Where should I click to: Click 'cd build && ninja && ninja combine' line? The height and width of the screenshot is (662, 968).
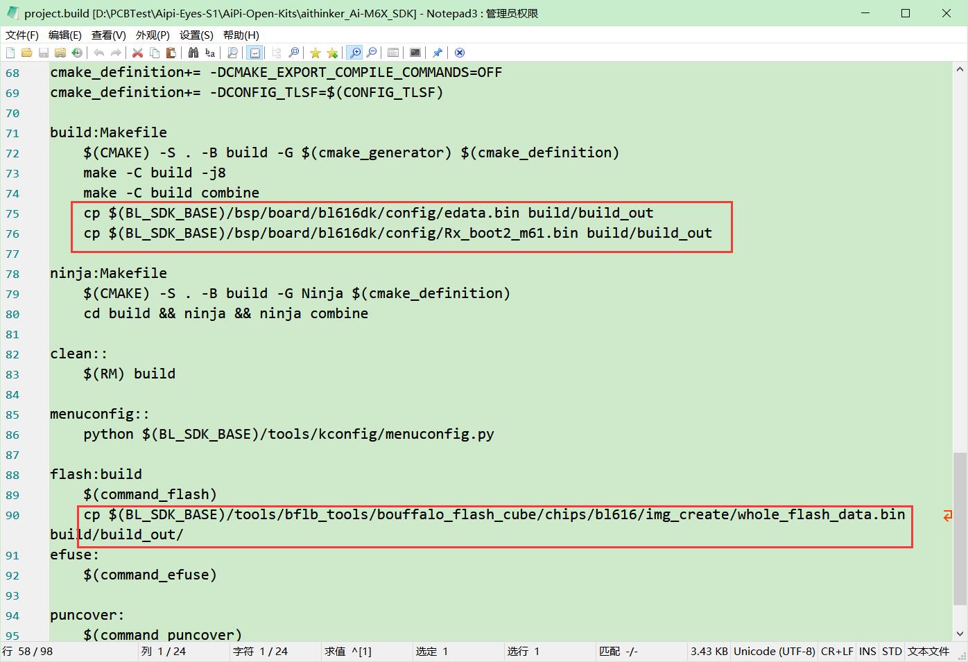coord(226,313)
